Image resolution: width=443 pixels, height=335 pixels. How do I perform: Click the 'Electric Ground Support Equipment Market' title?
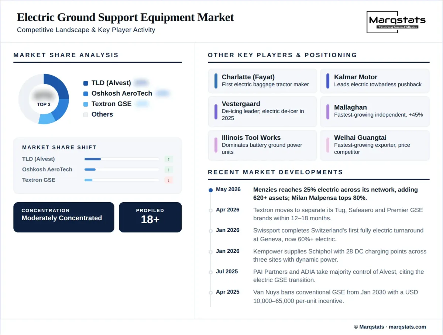tap(126, 17)
